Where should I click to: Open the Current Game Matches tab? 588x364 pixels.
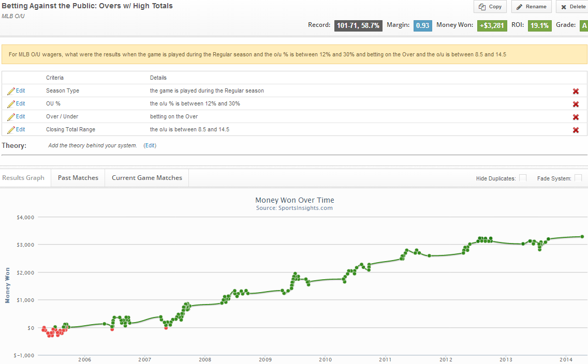(x=147, y=178)
